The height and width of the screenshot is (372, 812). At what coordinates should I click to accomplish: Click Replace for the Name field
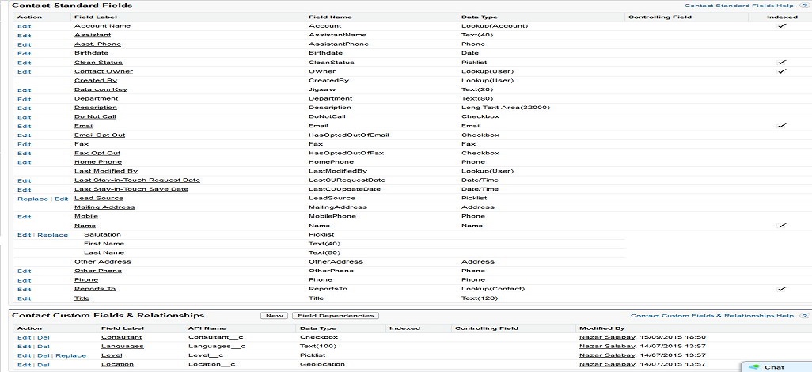click(x=53, y=235)
